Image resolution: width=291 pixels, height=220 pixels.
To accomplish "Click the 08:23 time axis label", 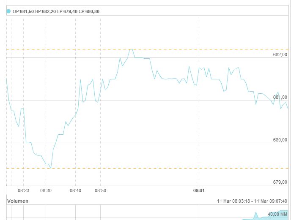I will [23, 190].
